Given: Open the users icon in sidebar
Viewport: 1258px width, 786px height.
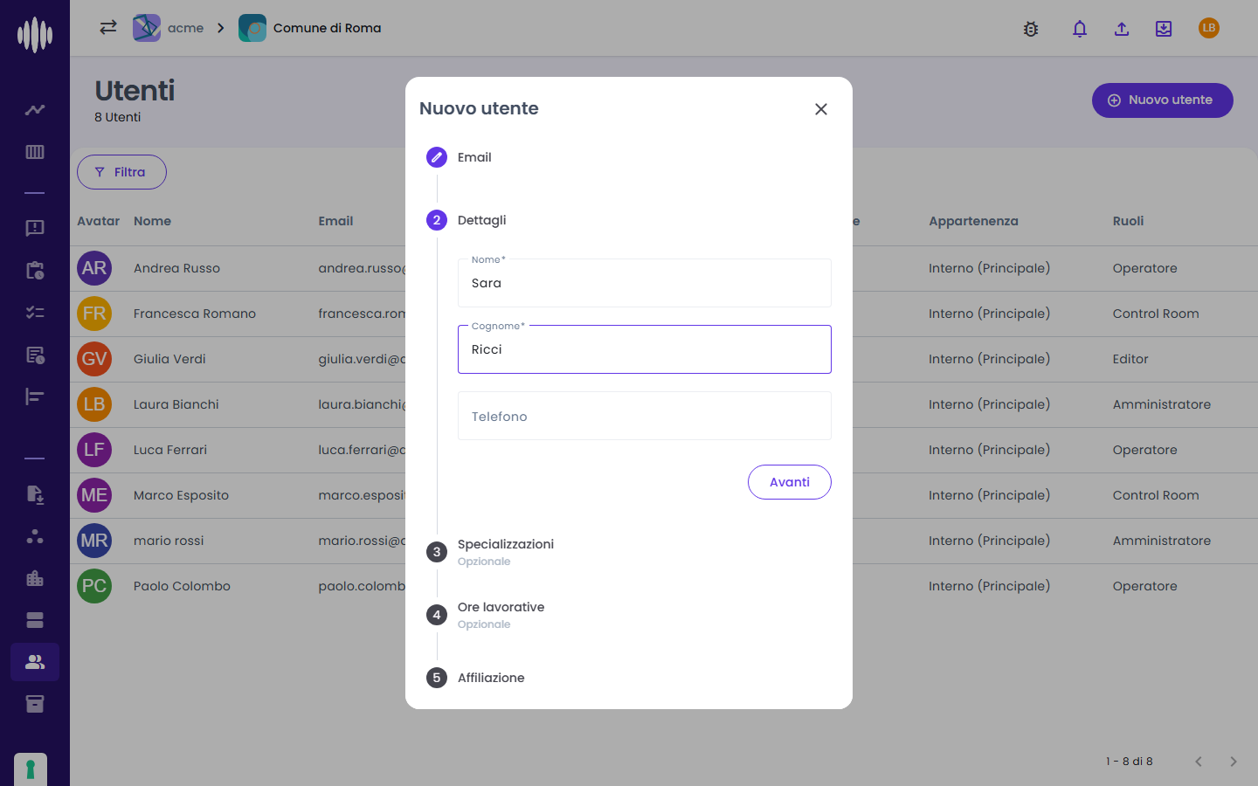Looking at the screenshot, I should click(35, 662).
